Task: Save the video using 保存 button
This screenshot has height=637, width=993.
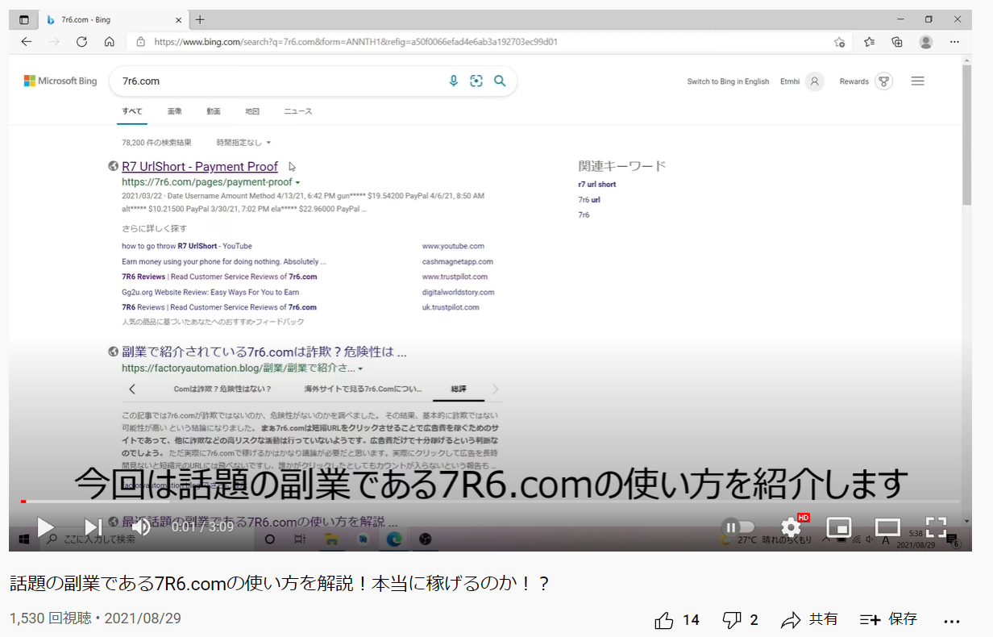Action: point(888,619)
